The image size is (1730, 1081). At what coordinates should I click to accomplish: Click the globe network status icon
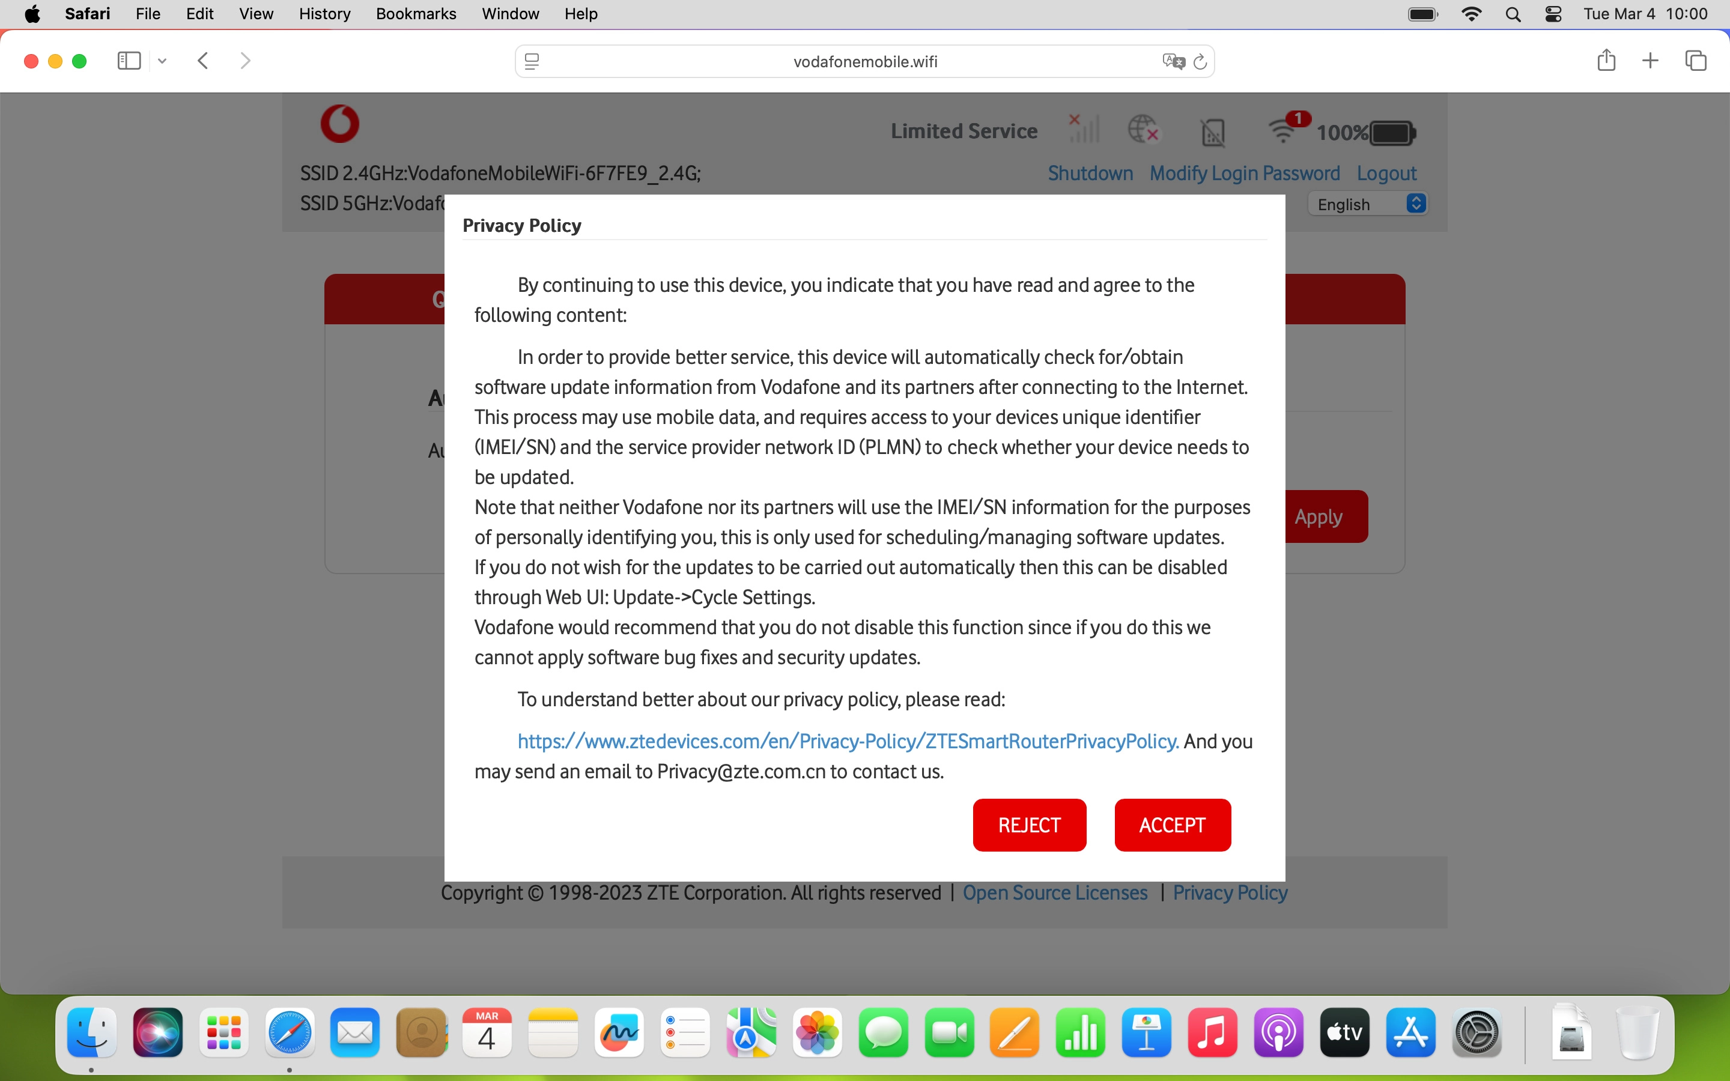click(x=1143, y=130)
